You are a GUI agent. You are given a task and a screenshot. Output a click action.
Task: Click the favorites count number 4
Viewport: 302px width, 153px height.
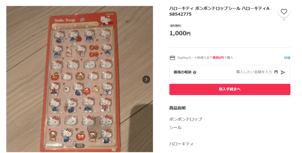pos(284,20)
